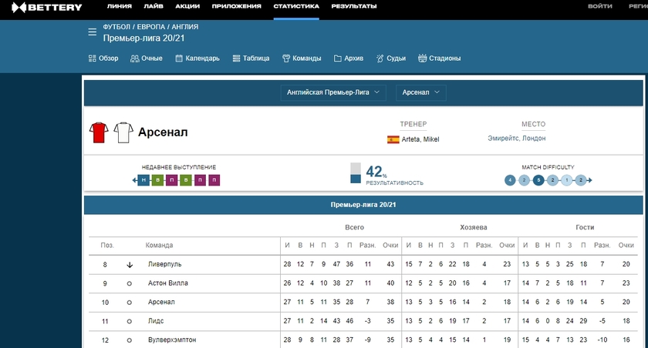Click the left arrow of recent form

pyautogui.click(x=134, y=180)
